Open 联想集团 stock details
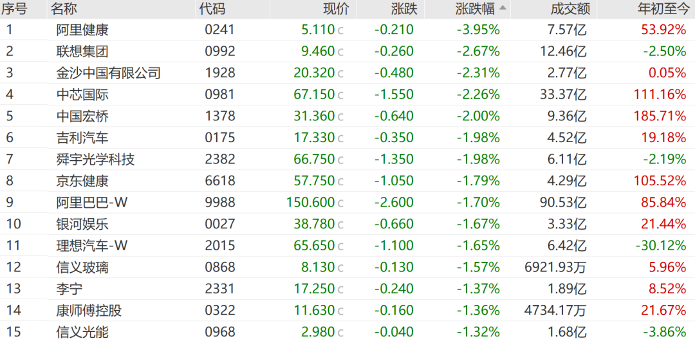 [82, 51]
